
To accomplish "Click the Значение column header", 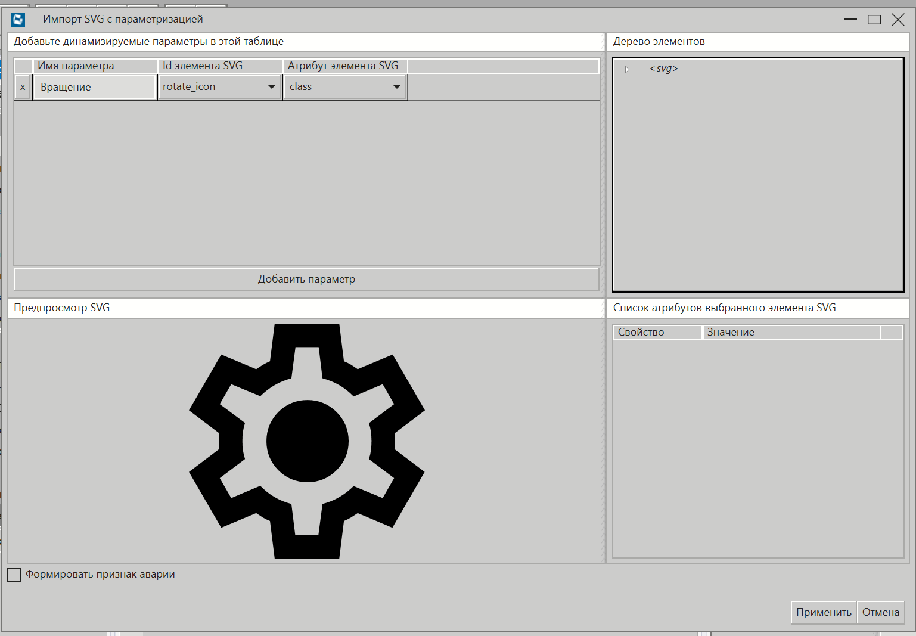I will [791, 332].
